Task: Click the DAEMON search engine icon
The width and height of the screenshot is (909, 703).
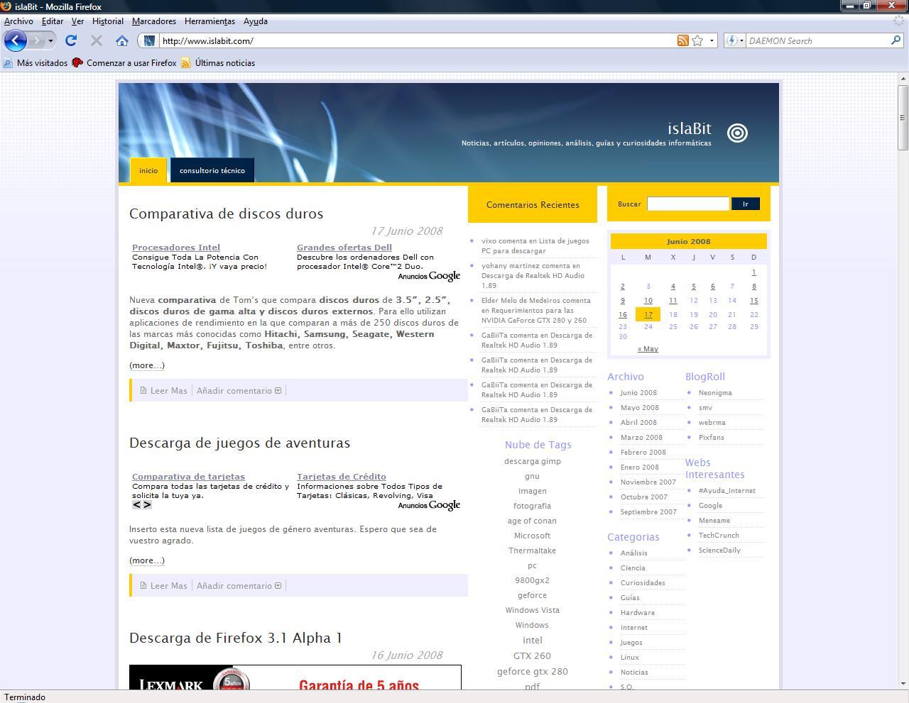Action: pyautogui.click(x=731, y=40)
